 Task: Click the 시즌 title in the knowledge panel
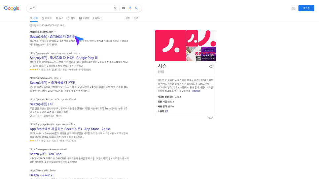(x=162, y=66)
